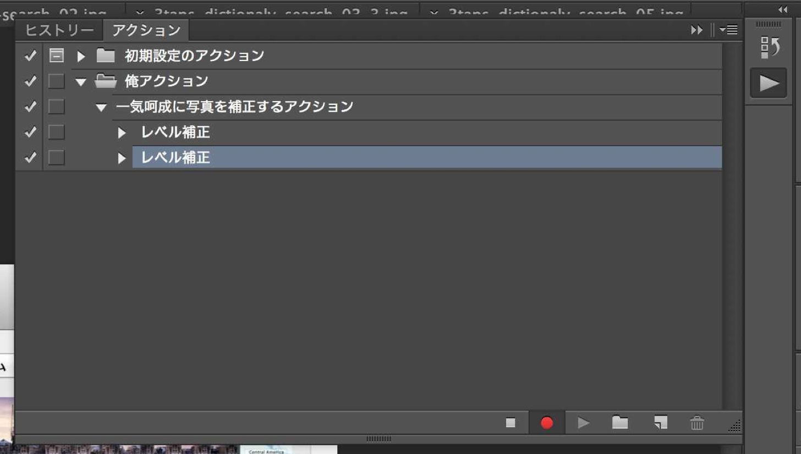Toggle dialog box for first レベル補正
The width and height of the screenshot is (801, 454).
[x=56, y=132]
